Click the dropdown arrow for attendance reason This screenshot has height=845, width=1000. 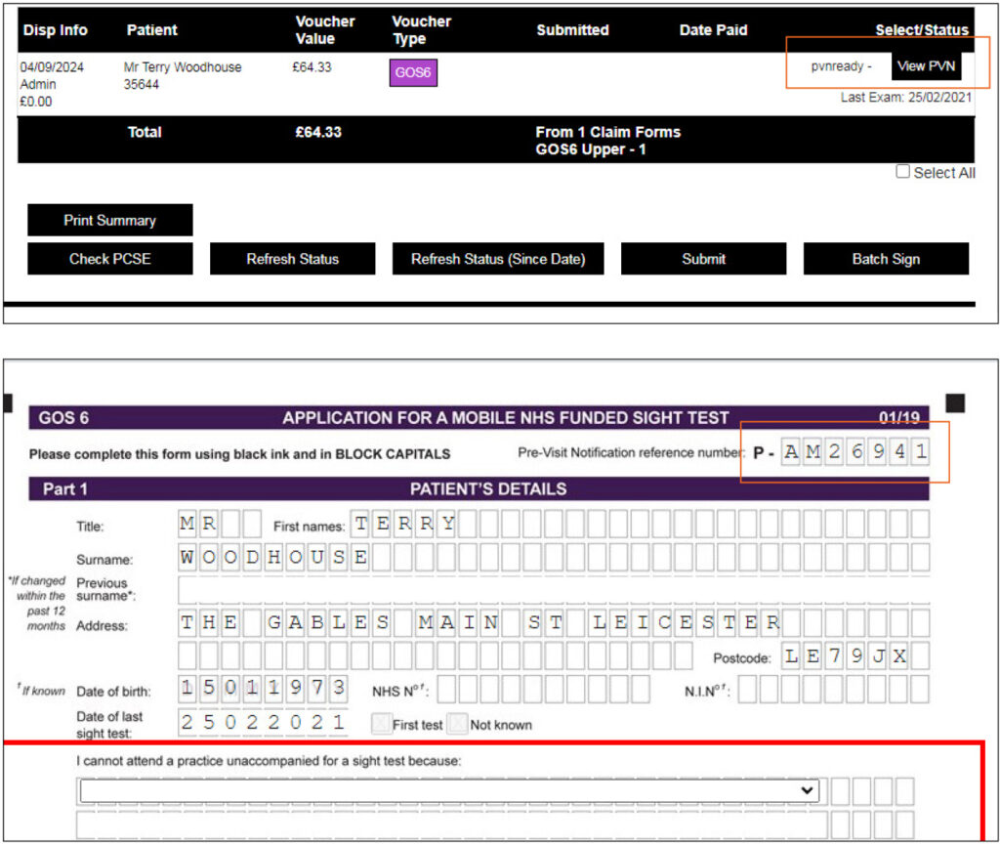click(x=807, y=789)
